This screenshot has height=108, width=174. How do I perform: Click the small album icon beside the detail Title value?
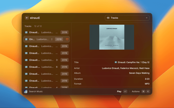116,62
